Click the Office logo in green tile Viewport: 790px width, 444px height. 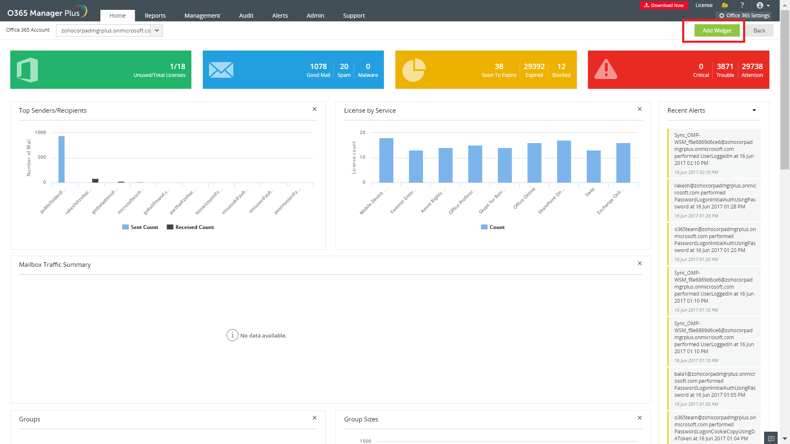pyautogui.click(x=28, y=70)
